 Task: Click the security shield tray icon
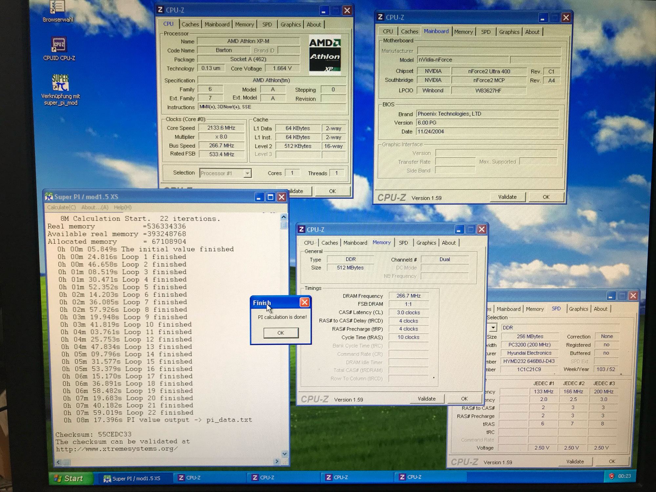[x=611, y=476]
